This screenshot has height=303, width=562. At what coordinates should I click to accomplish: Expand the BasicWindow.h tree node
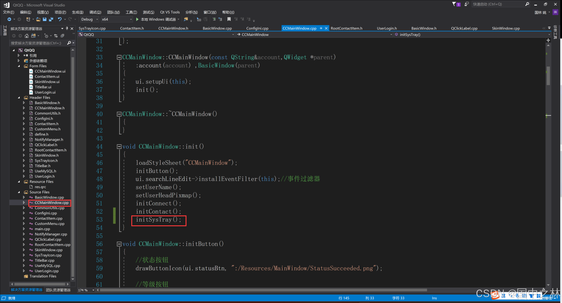tap(24, 103)
